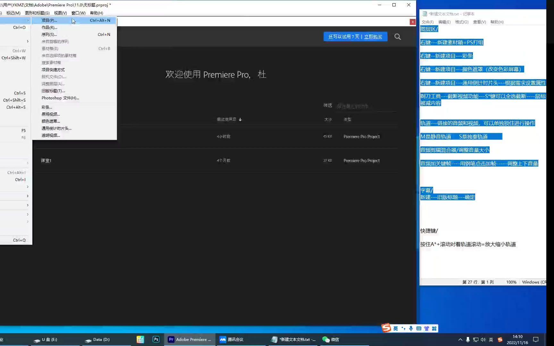Click the 按住A*+滚动 line in Notepad
The image size is (554, 346).
(x=468, y=244)
